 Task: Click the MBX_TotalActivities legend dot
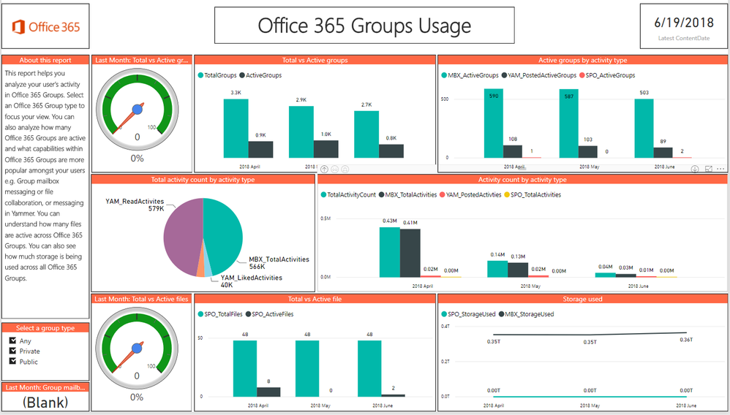pos(381,195)
